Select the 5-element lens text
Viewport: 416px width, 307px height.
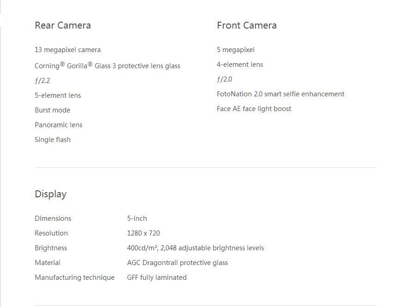(58, 95)
